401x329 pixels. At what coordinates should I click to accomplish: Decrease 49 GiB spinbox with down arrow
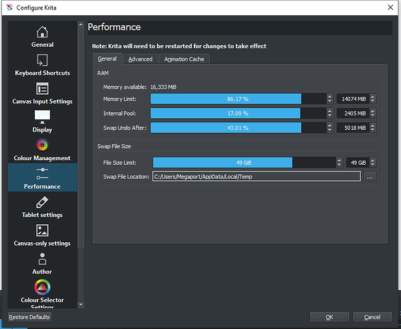pyautogui.click(x=373, y=166)
